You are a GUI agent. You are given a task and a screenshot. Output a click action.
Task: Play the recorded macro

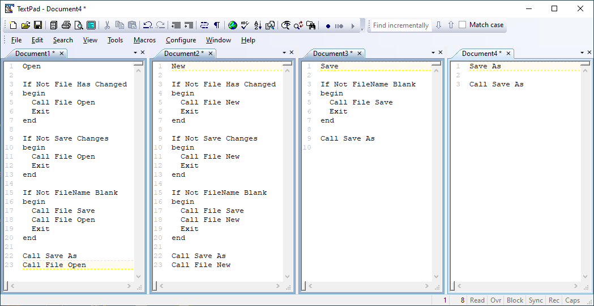click(x=353, y=26)
